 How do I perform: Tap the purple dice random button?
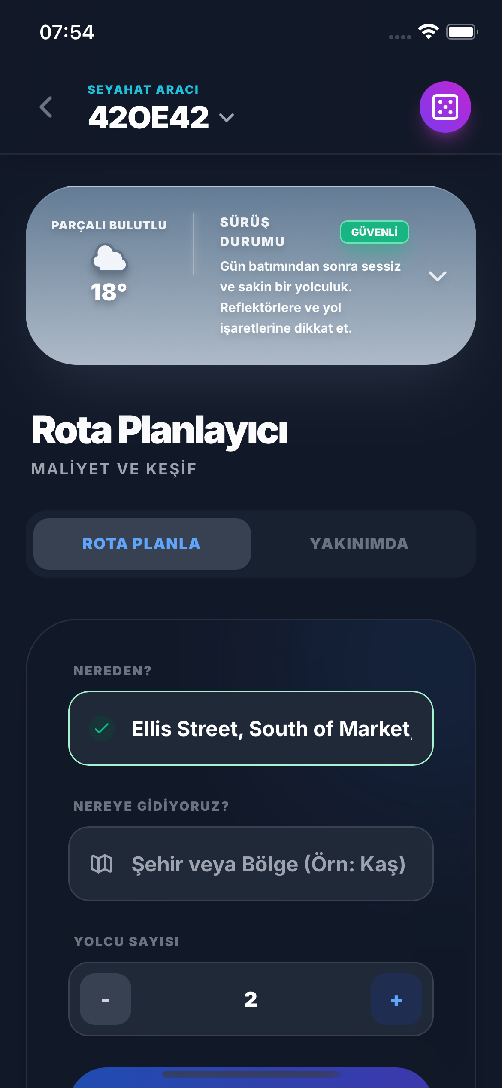(445, 107)
